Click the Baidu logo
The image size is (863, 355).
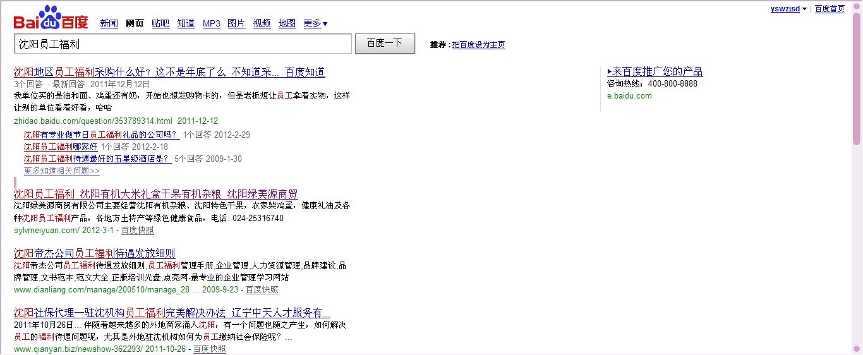(51, 19)
